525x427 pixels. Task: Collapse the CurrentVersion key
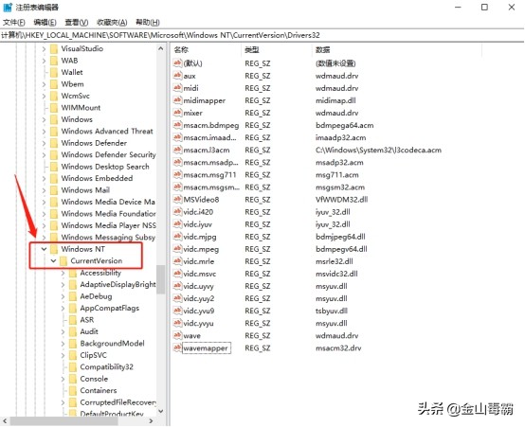point(54,260)
